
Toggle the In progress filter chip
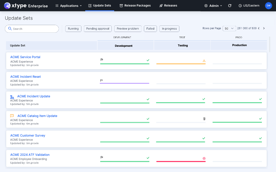(x=169, y=29)
